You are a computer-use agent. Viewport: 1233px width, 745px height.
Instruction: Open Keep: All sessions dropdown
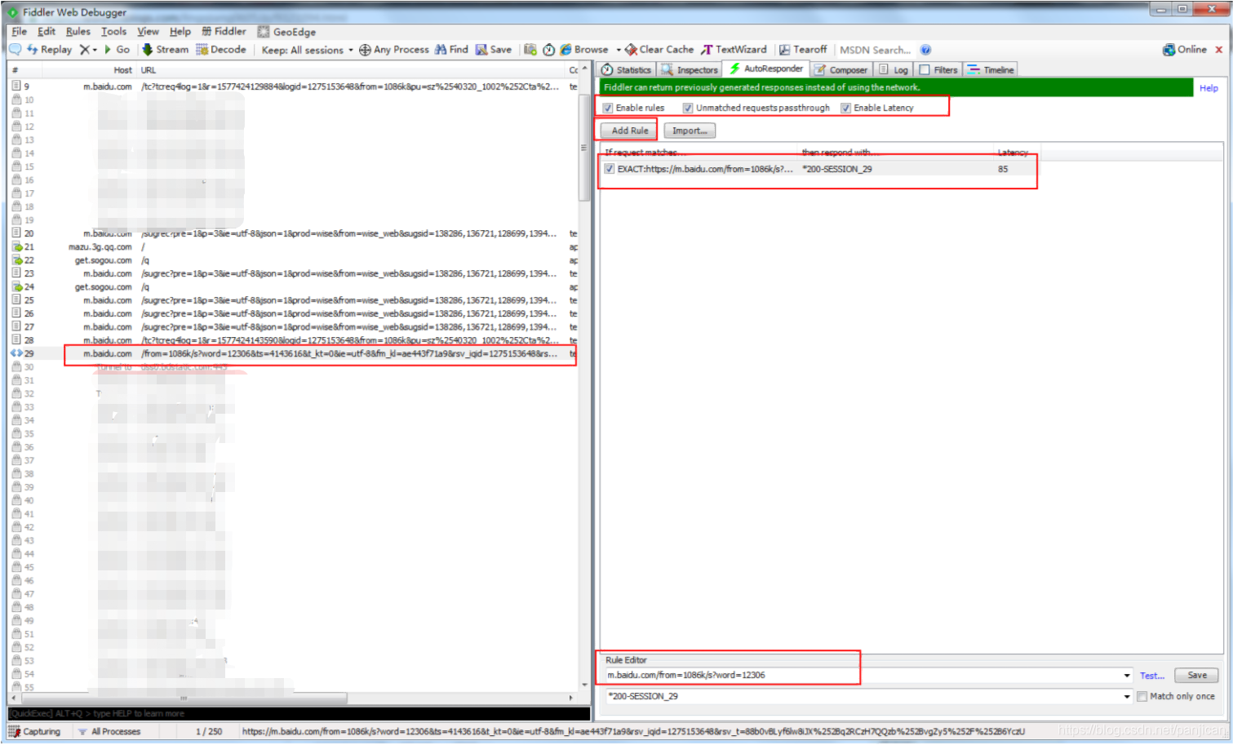308,50
